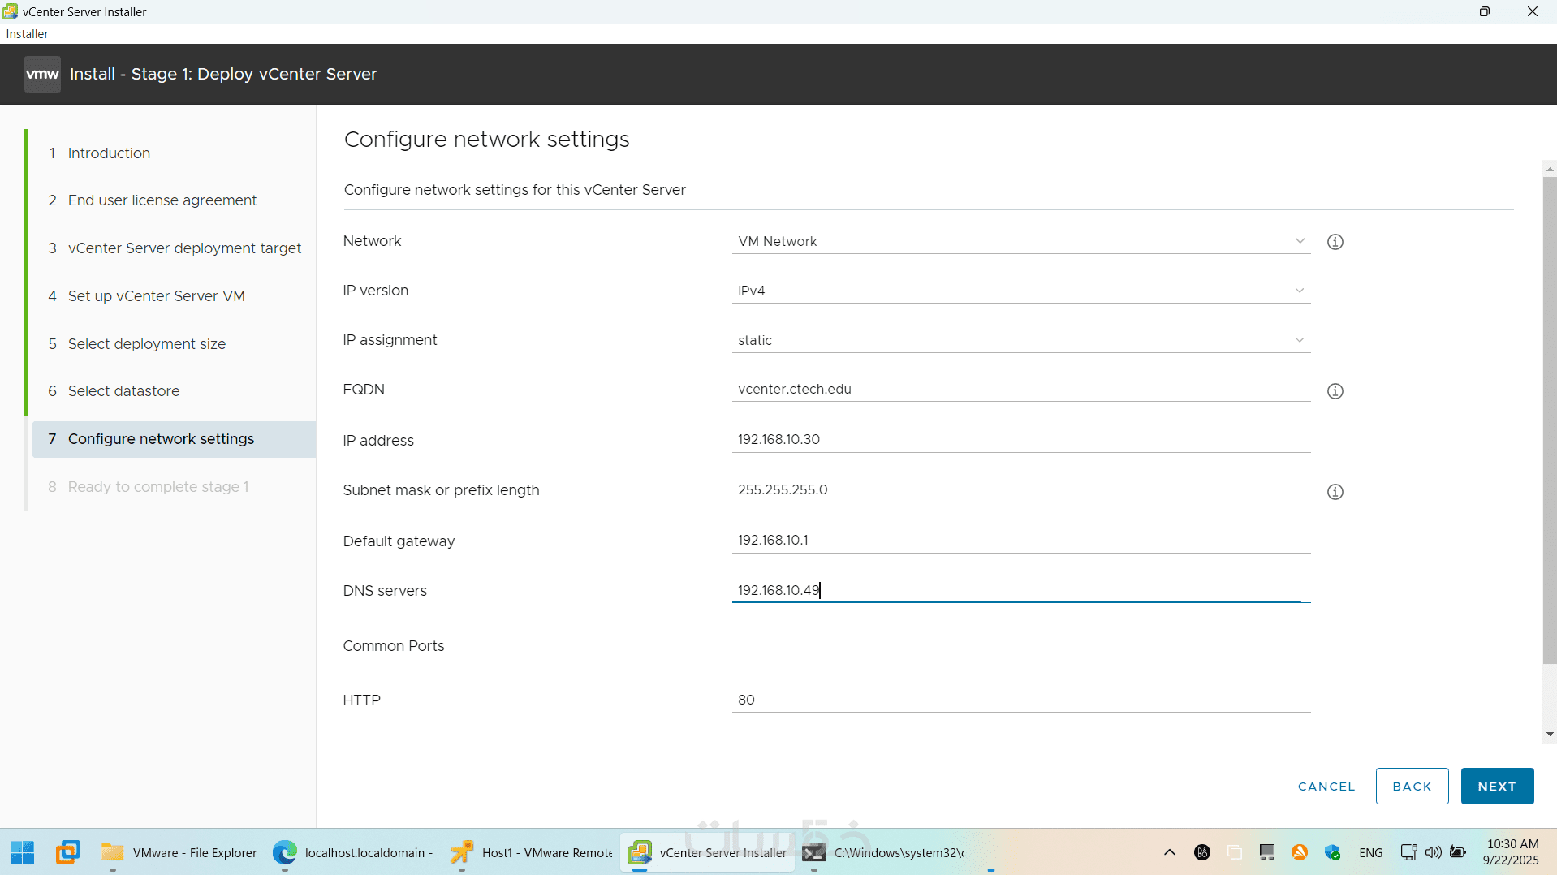
Task: Select Configure network settings step
Action: pos(174,439)
